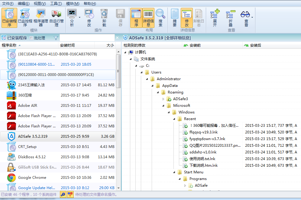This screenshot has height=200, width=301.
Task: Select the Administrator folder node
Action: [x=169, y=79]
